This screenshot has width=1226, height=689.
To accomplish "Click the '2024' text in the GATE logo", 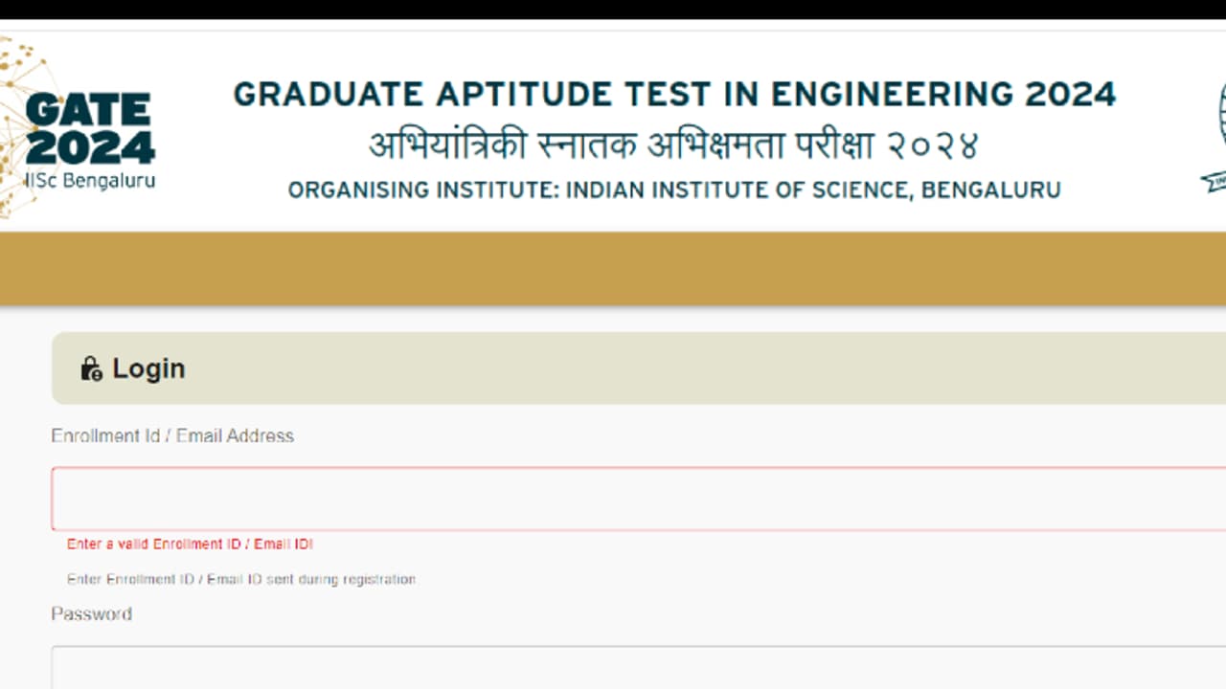I will [92, 148].
